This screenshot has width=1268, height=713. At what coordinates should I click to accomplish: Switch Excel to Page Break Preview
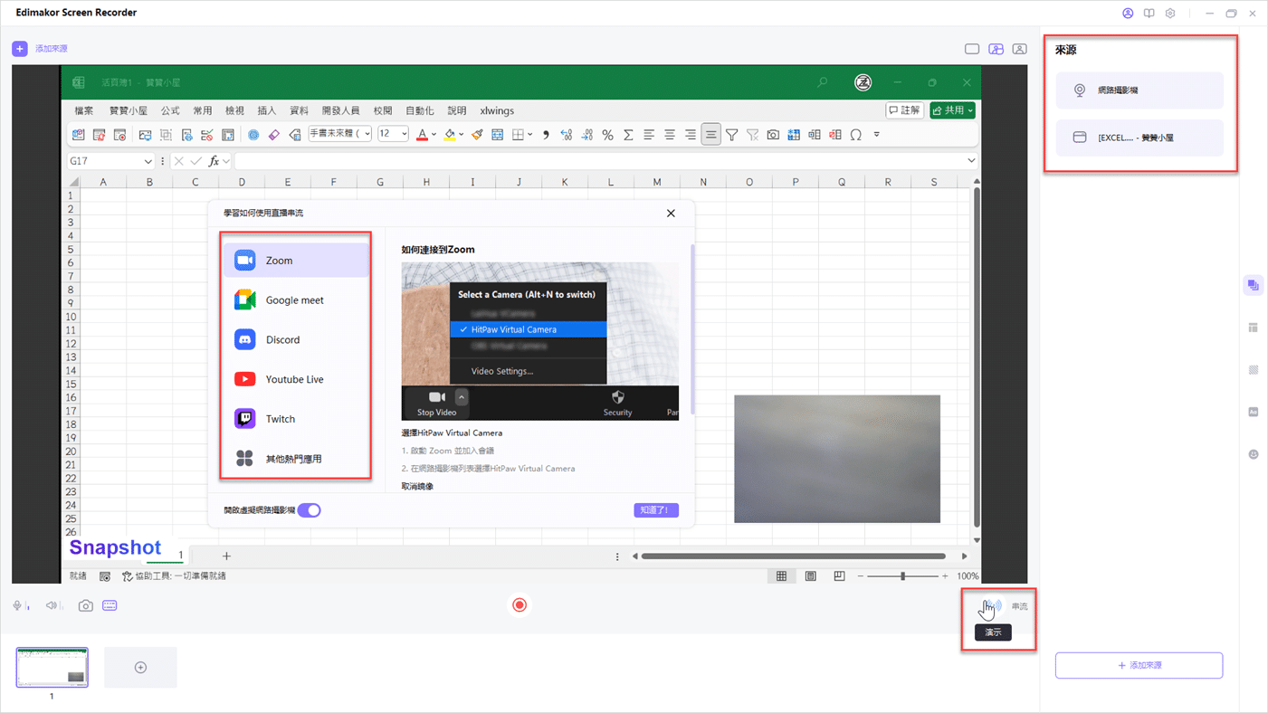(839, 576)
